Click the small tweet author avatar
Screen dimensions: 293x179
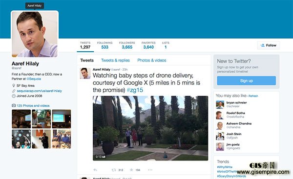pyautogui.click(x=85, y=73)
